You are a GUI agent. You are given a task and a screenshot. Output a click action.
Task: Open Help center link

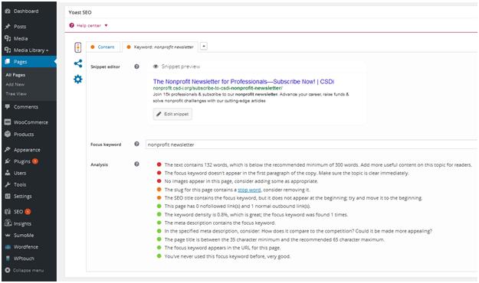tap(89, 25)
